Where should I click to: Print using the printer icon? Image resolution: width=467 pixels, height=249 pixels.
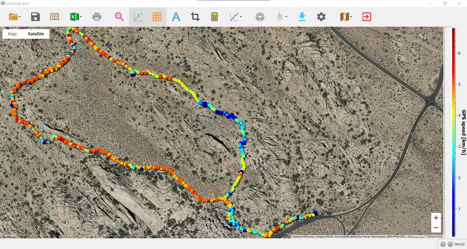[x=97, y=17]
